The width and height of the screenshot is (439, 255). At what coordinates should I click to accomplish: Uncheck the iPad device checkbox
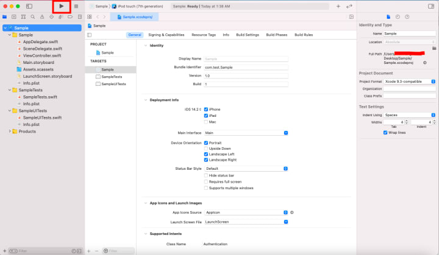tap(206, 116)
